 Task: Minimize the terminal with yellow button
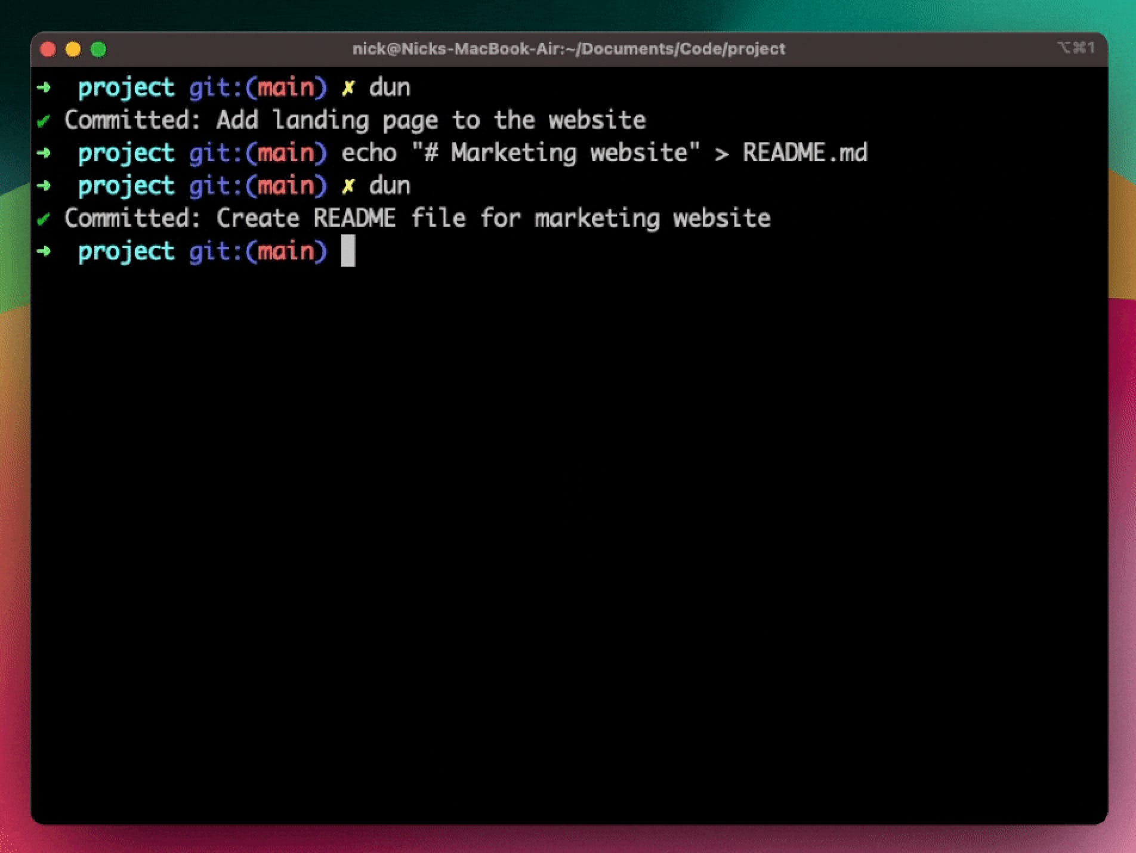73,50
